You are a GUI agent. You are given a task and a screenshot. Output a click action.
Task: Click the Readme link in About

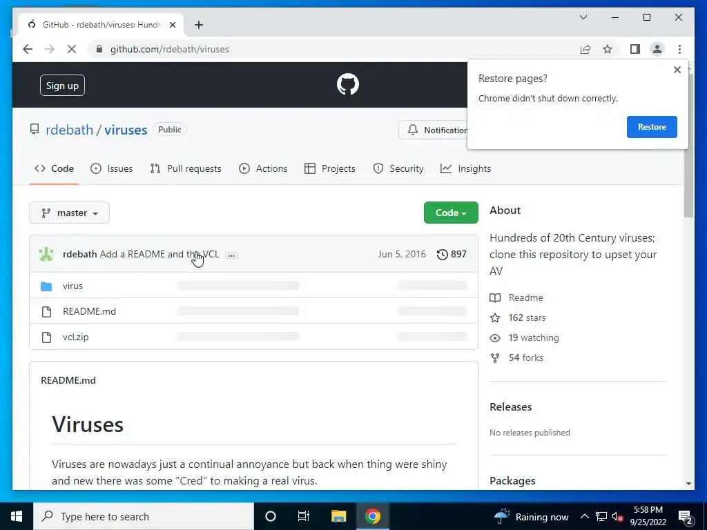(x=516, y=298)
